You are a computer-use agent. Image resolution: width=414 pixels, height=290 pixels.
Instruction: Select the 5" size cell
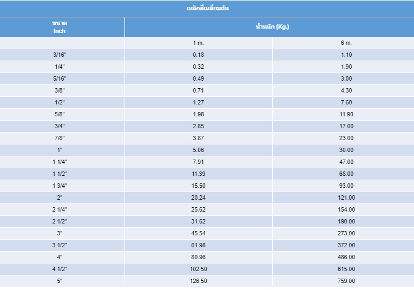point(60,281)
